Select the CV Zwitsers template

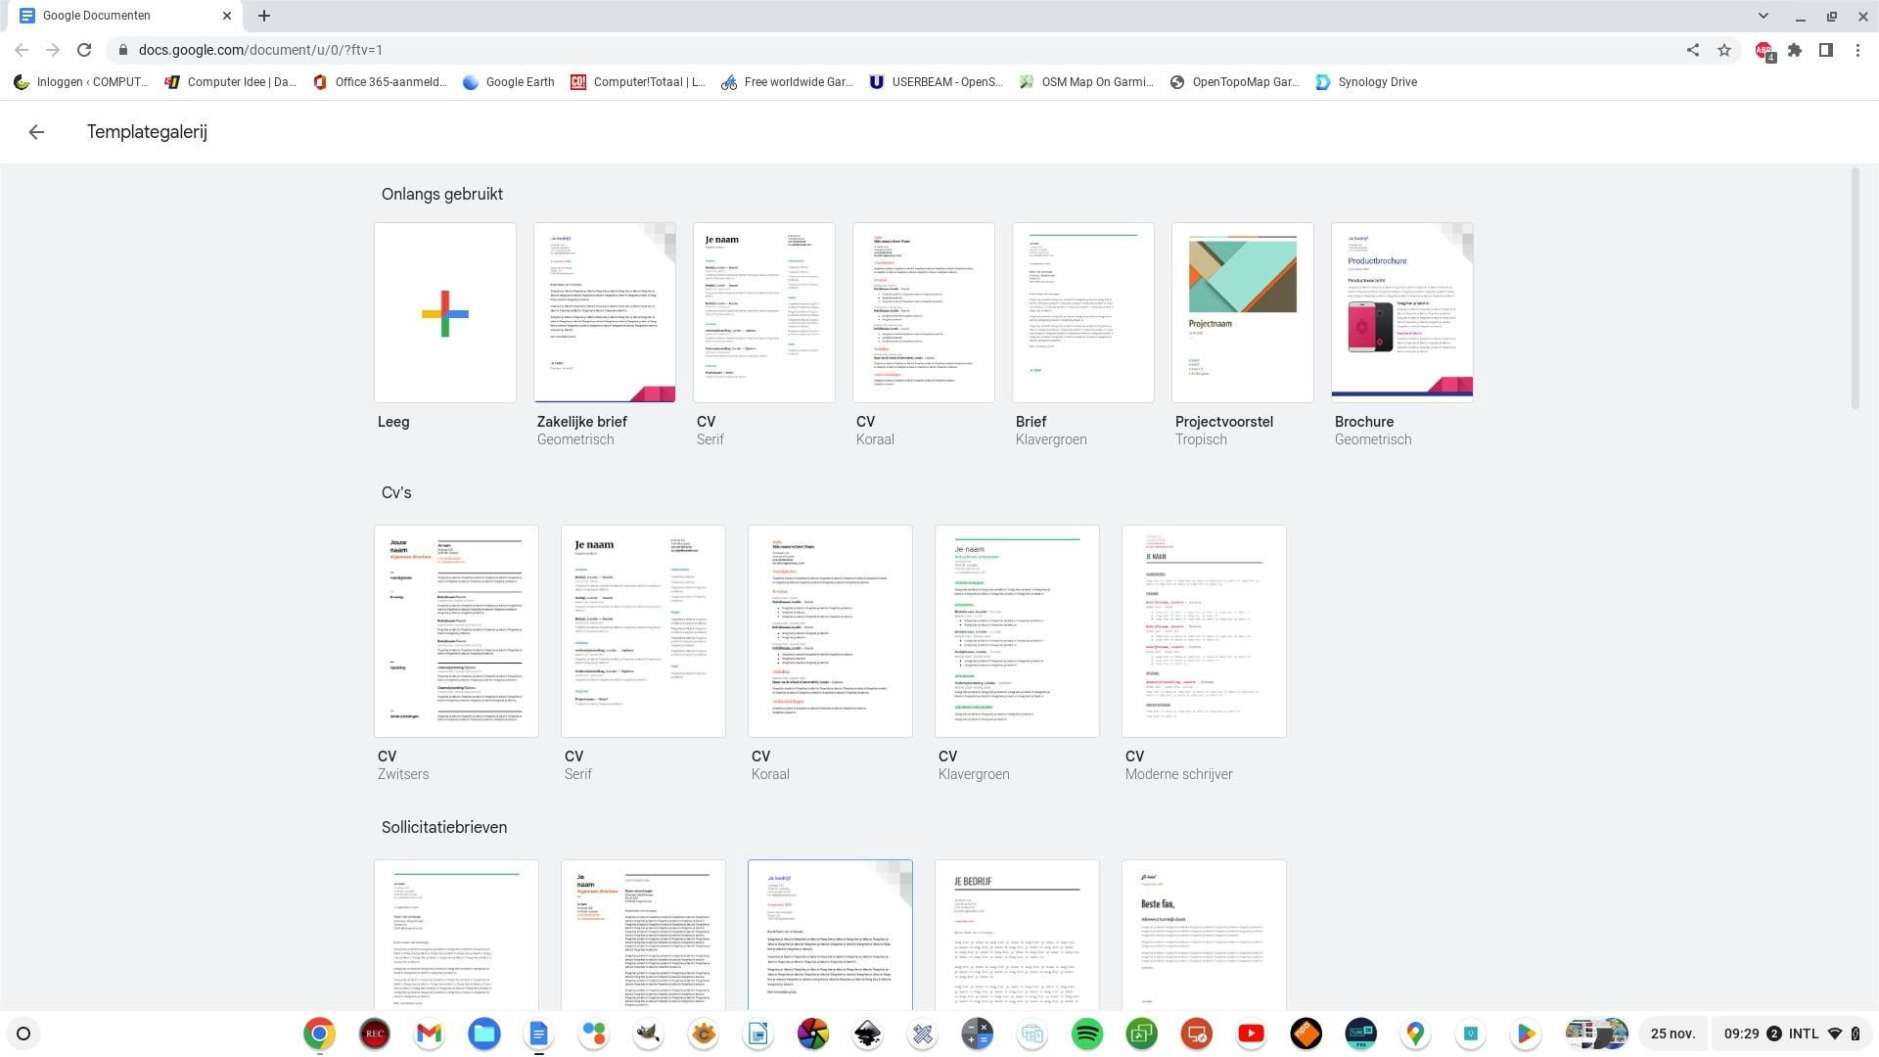pyautogui.click(x=456, y=631)
